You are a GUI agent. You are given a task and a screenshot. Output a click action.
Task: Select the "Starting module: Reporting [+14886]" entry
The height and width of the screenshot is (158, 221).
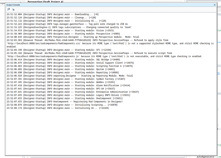pyautogui.click(x=63, y=72)
